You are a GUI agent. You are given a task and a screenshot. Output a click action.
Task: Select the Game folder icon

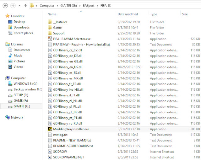pos(50,28)
